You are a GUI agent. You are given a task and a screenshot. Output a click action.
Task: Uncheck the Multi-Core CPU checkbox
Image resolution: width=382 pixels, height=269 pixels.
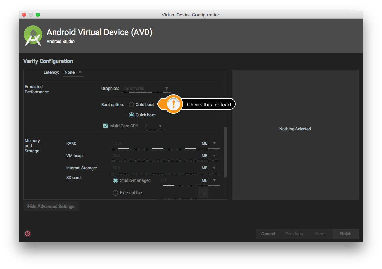(x=105, y=126)
